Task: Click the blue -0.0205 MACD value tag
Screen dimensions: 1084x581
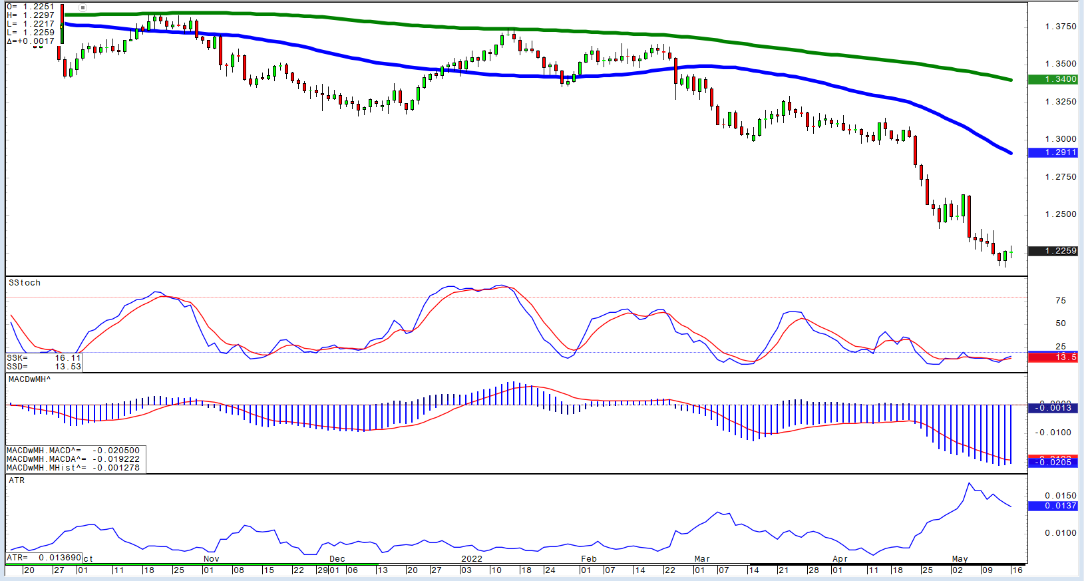Action: point(1053,462)
